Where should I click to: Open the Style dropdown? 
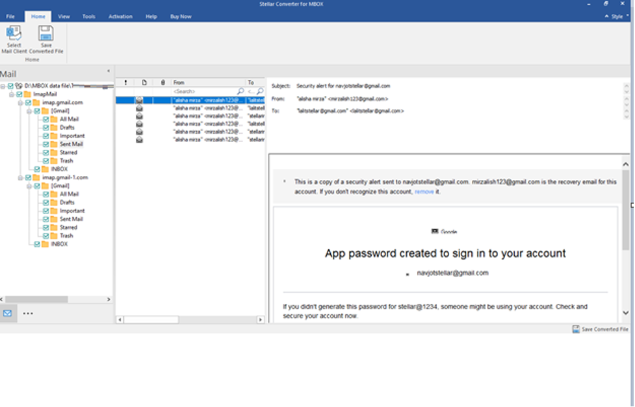tap(617, 17)
